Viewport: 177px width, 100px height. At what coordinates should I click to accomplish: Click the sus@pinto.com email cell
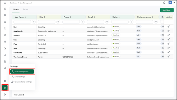tap(92, 44)
